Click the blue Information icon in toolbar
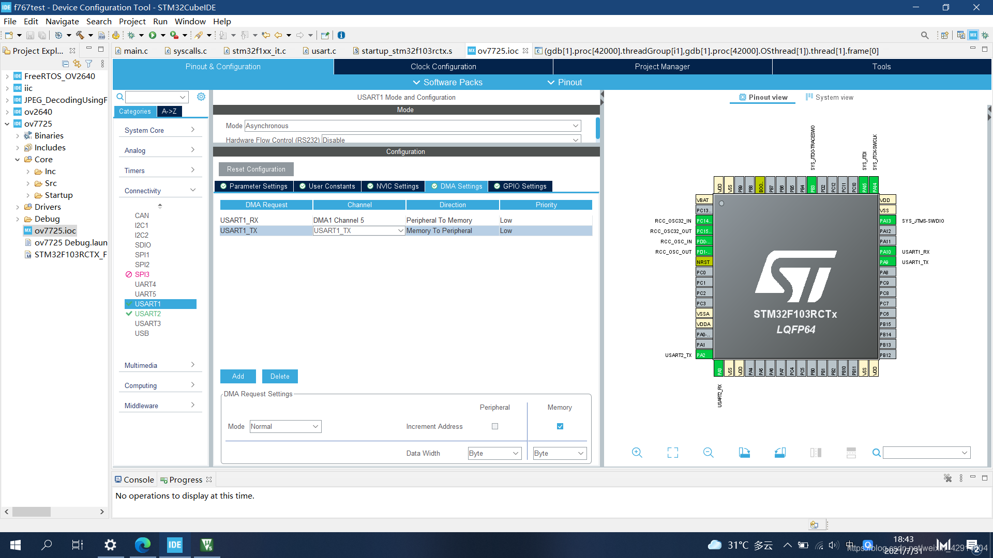 [x=341, y=35]
